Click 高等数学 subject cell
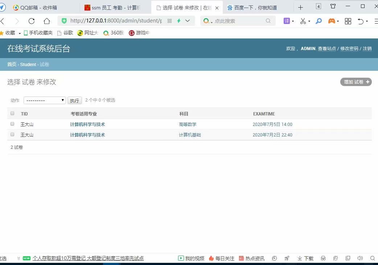The image size is (378, 265). 188,125
